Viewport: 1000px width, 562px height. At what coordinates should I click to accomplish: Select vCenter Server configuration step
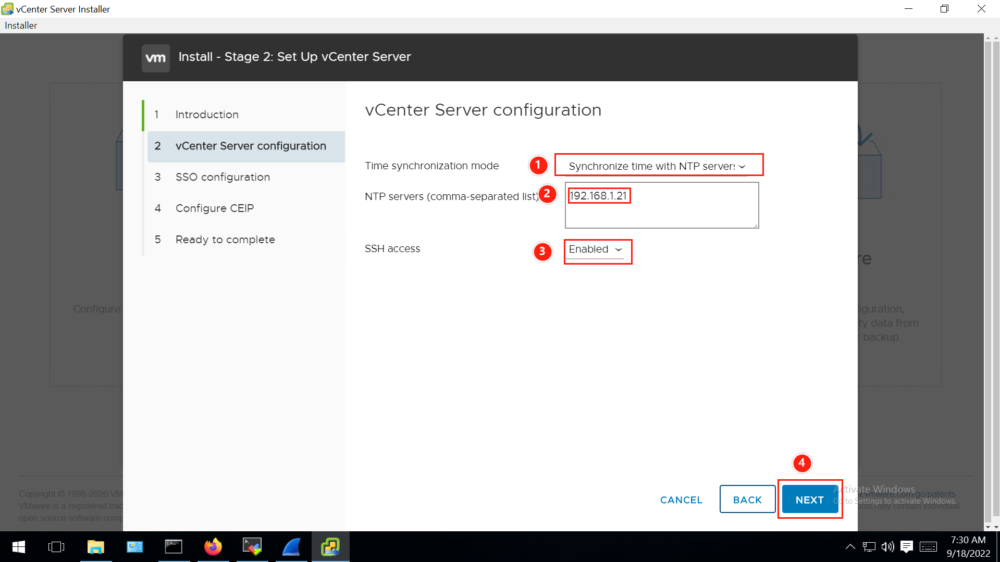[x=246, y=146]
